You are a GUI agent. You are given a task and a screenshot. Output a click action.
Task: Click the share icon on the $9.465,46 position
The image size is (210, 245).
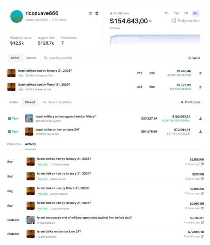pos(200,73)
